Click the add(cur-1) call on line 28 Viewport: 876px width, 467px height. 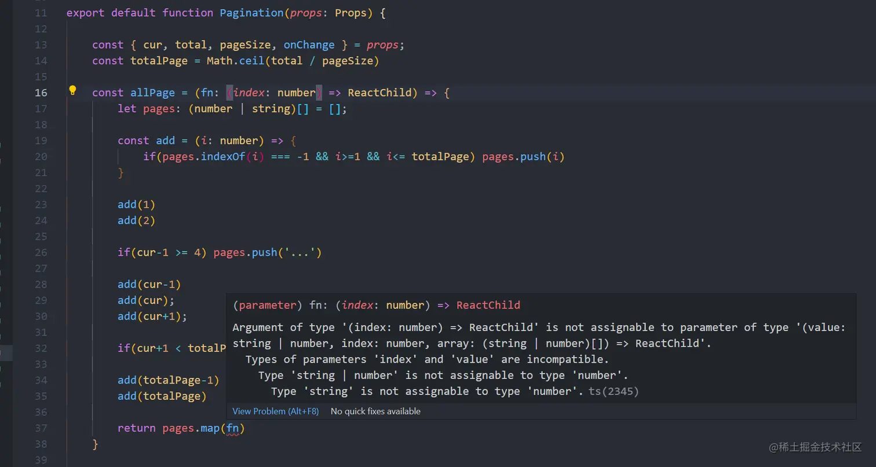click(149, 285)
